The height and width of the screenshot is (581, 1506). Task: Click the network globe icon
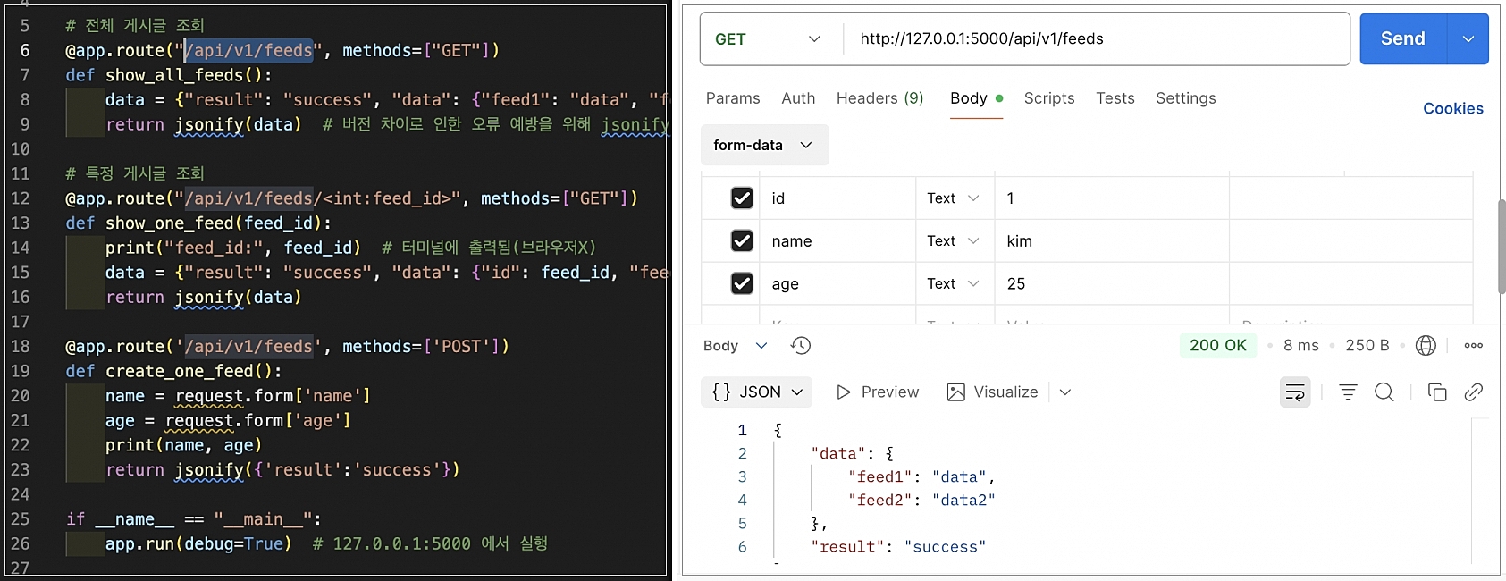tap(1426, 345)
